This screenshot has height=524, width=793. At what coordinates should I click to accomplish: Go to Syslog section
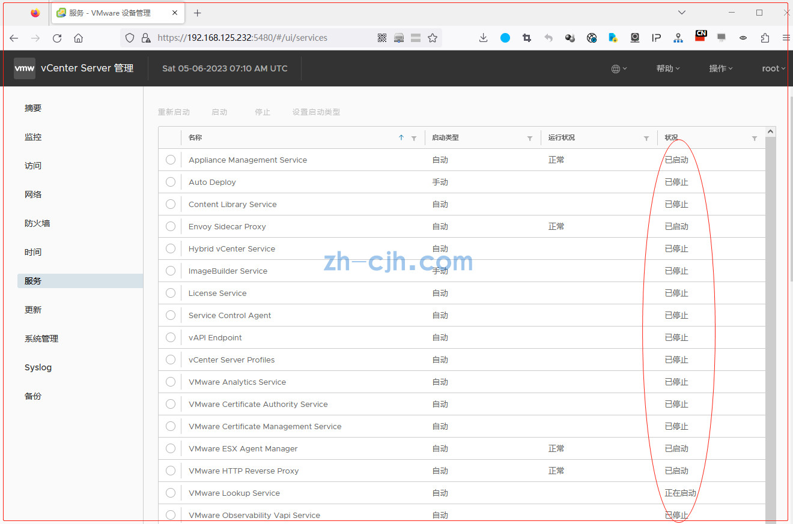click(x=38, y=367)
